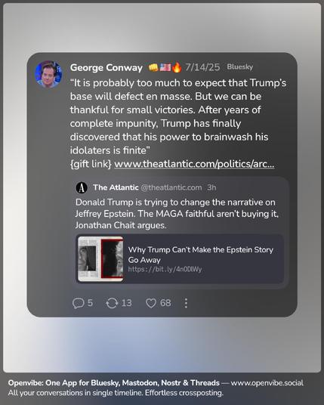This screenshot has width=324, height=405.
Task: Open the bit.ly article short link
Action: click(x=165, y=270)
